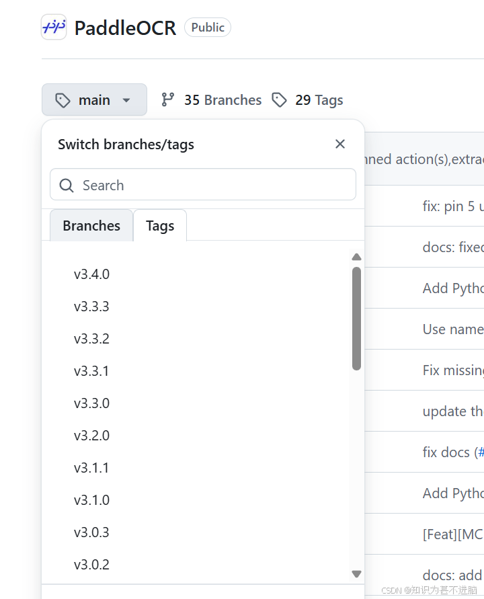Screen dimensions: 484x599
Task: Select tag v3.1.0
Action: pos(91,500)
